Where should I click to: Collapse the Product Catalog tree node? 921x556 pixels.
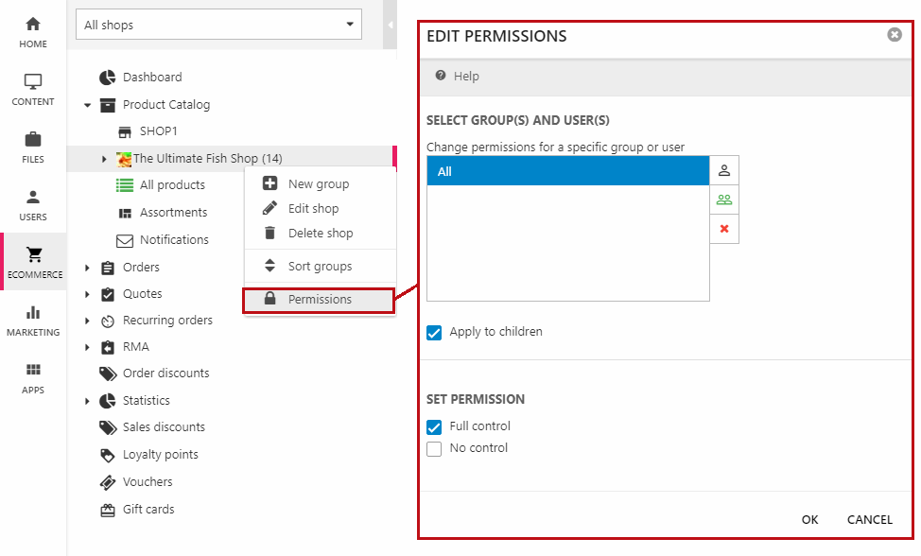pyautogui.click(x=88, y=105)
